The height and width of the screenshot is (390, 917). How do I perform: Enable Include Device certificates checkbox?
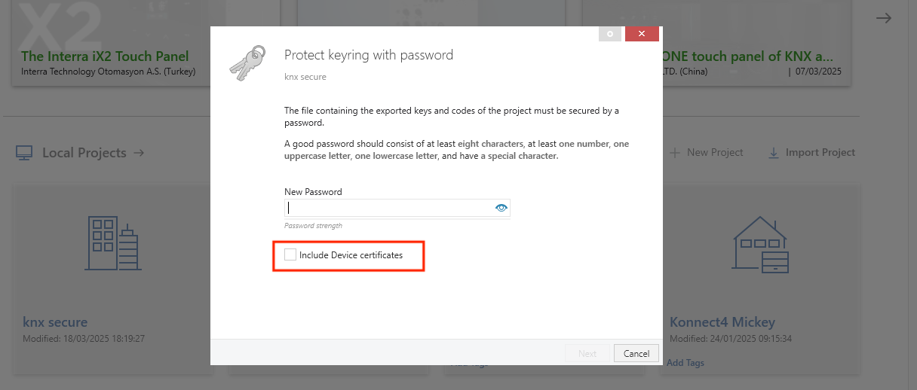click(290, 255)
